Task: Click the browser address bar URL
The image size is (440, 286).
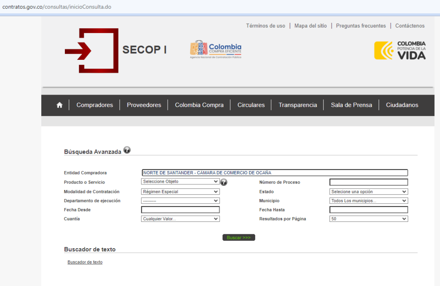Action: click(57, 7)
